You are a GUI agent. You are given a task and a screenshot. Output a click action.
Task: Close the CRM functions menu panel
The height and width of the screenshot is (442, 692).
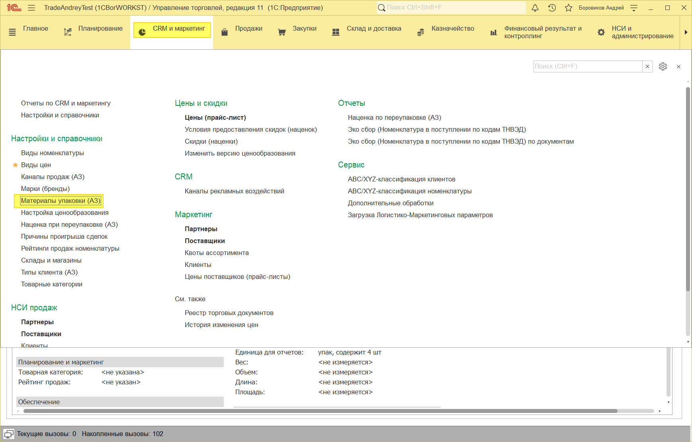(x=679, y=66)
